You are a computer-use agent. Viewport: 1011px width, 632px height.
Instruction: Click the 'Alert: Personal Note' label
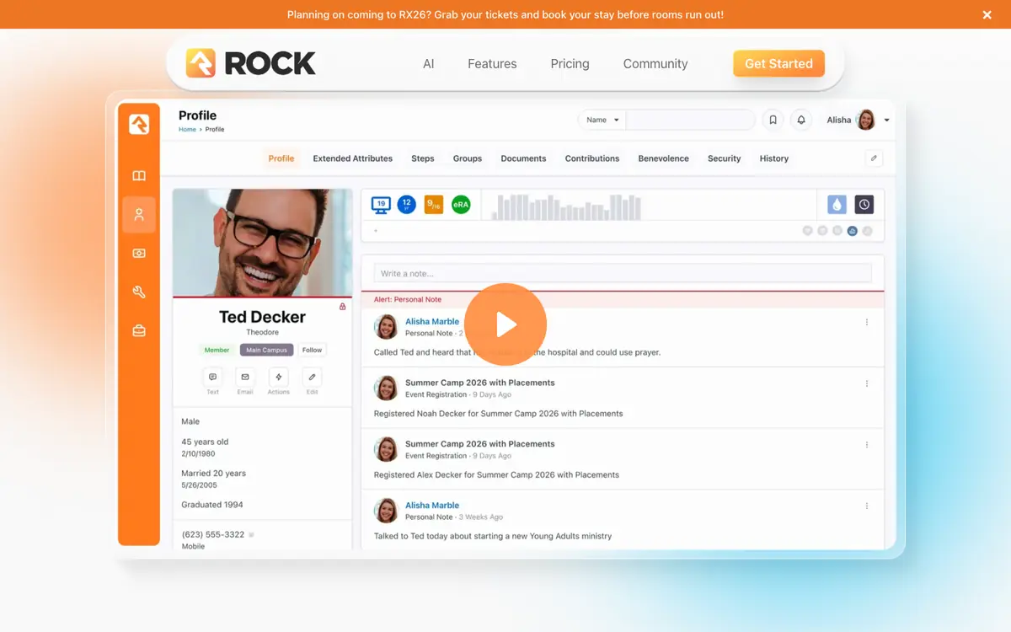click(x=408, y=299)
